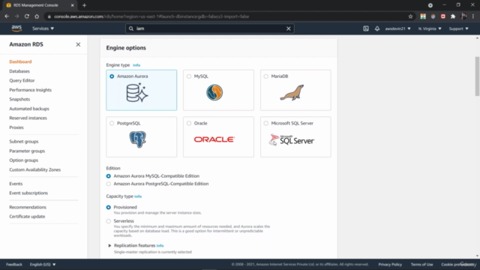This screenshot has width=480, height=270.
Task: Bookmark this page with star icon
Action: point(410,16)
